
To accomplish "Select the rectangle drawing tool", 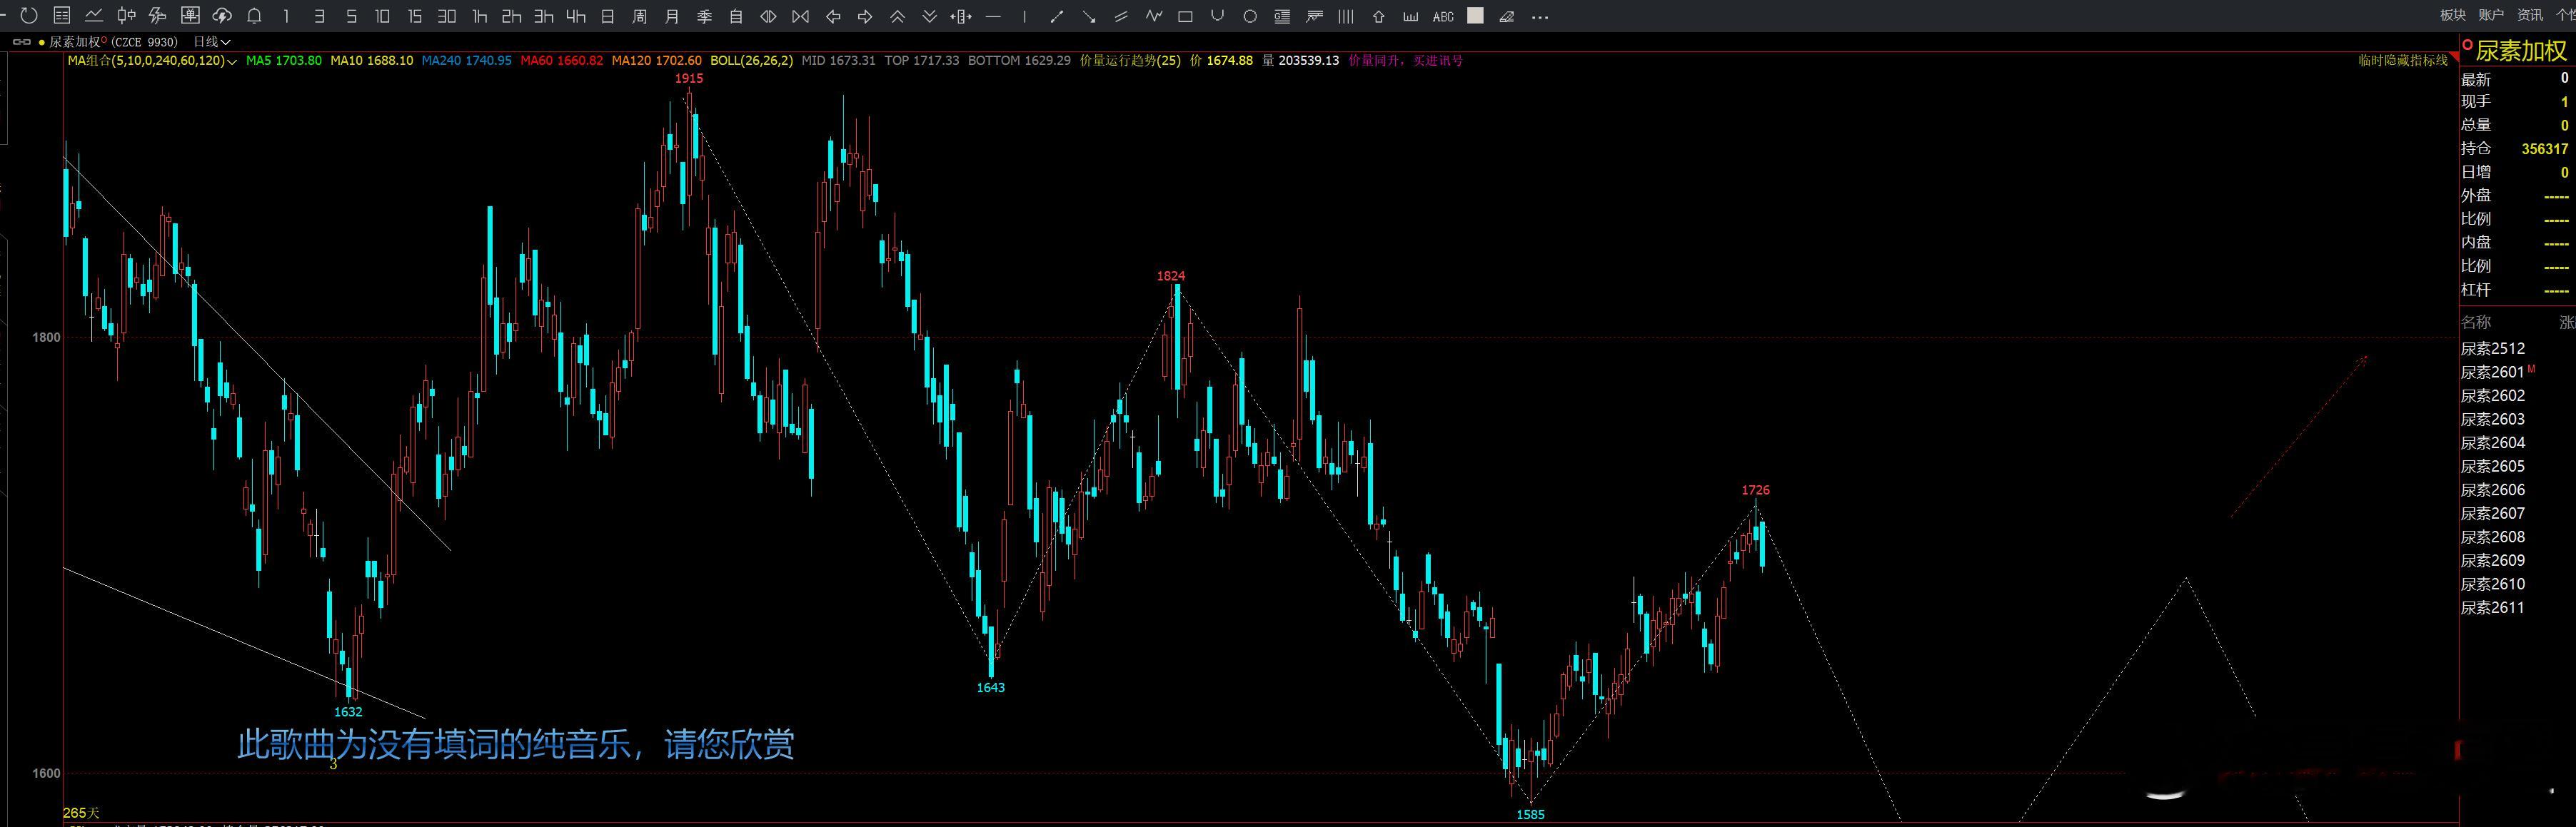I will click(x=1185, y=16).
